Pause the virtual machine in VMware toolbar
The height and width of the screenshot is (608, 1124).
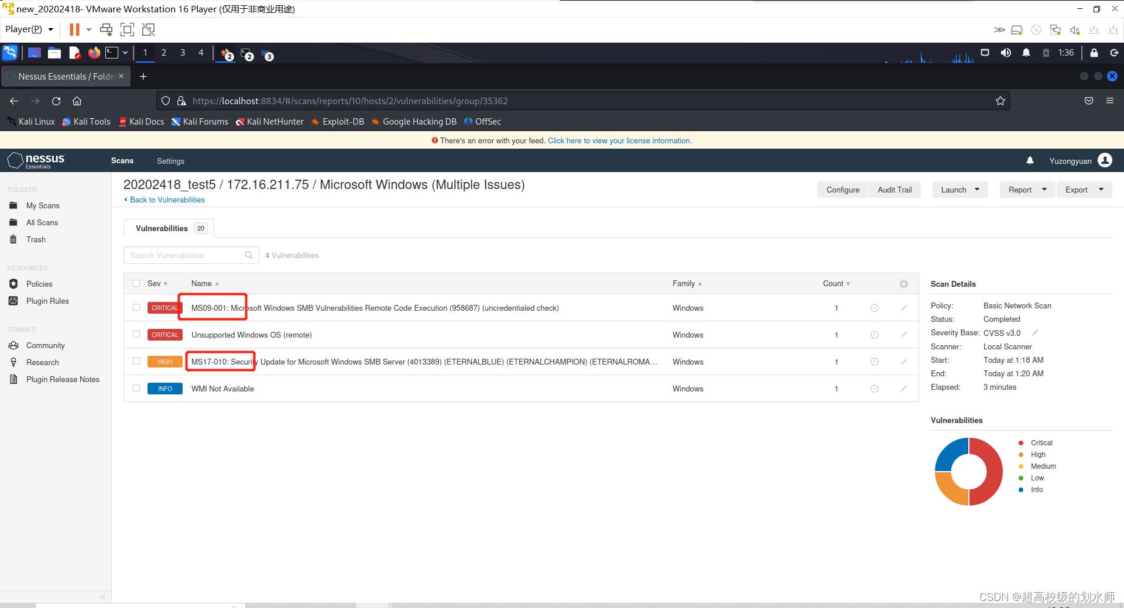(x=74, y=29)
